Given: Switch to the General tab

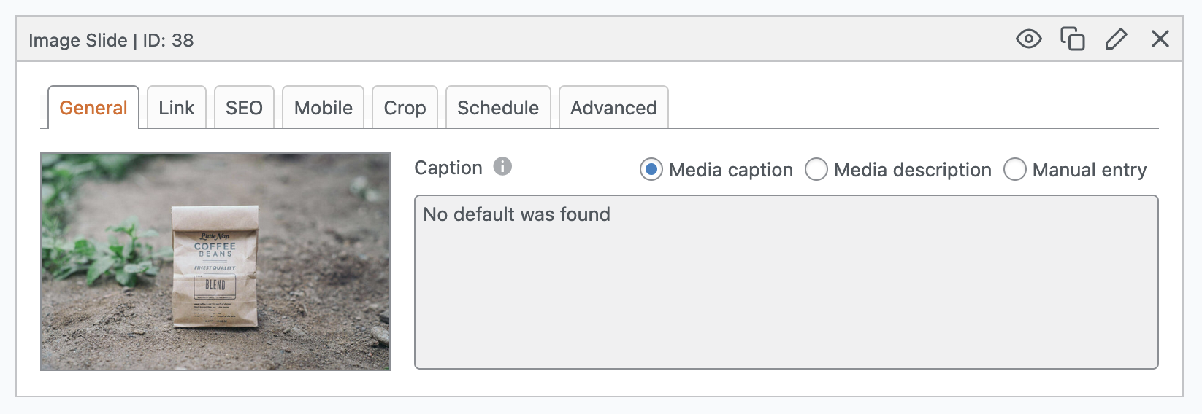Looking at the screenshot, I should [x=93, y=108].
